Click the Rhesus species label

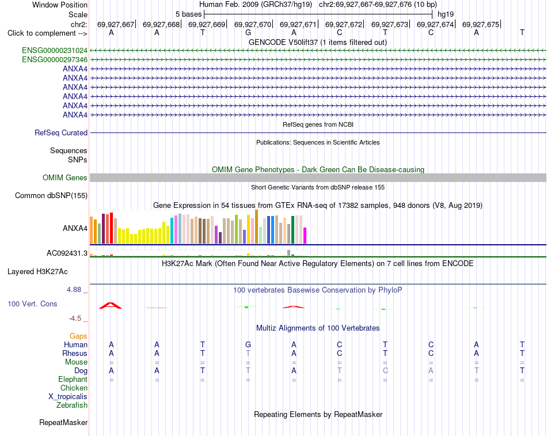point(75,353)
